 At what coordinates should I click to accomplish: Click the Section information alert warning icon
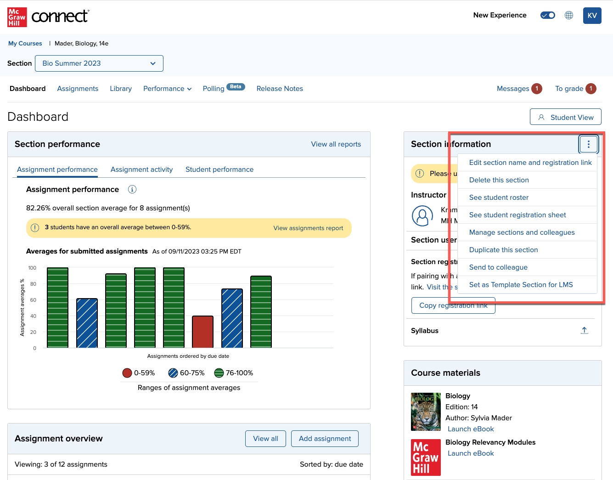click(x=420, y=174)
